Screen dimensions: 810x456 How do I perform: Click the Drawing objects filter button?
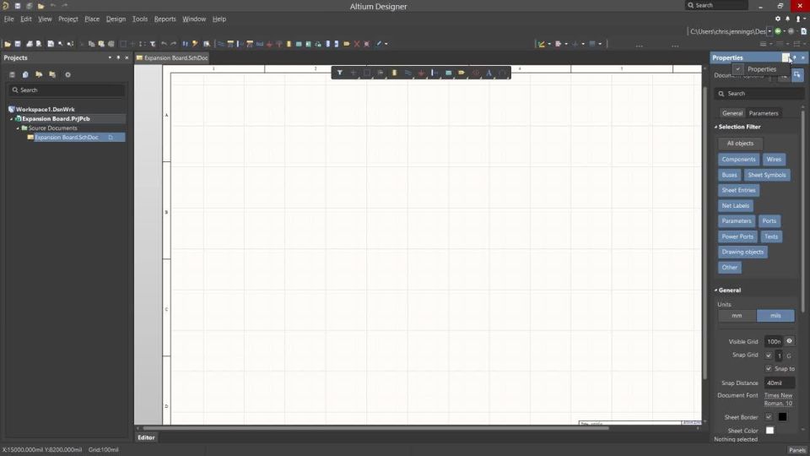(742, 252)
